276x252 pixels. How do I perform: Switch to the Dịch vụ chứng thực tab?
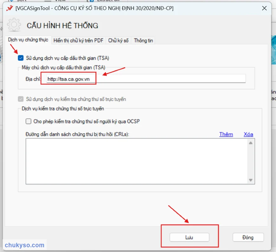[x=28, y=40]
